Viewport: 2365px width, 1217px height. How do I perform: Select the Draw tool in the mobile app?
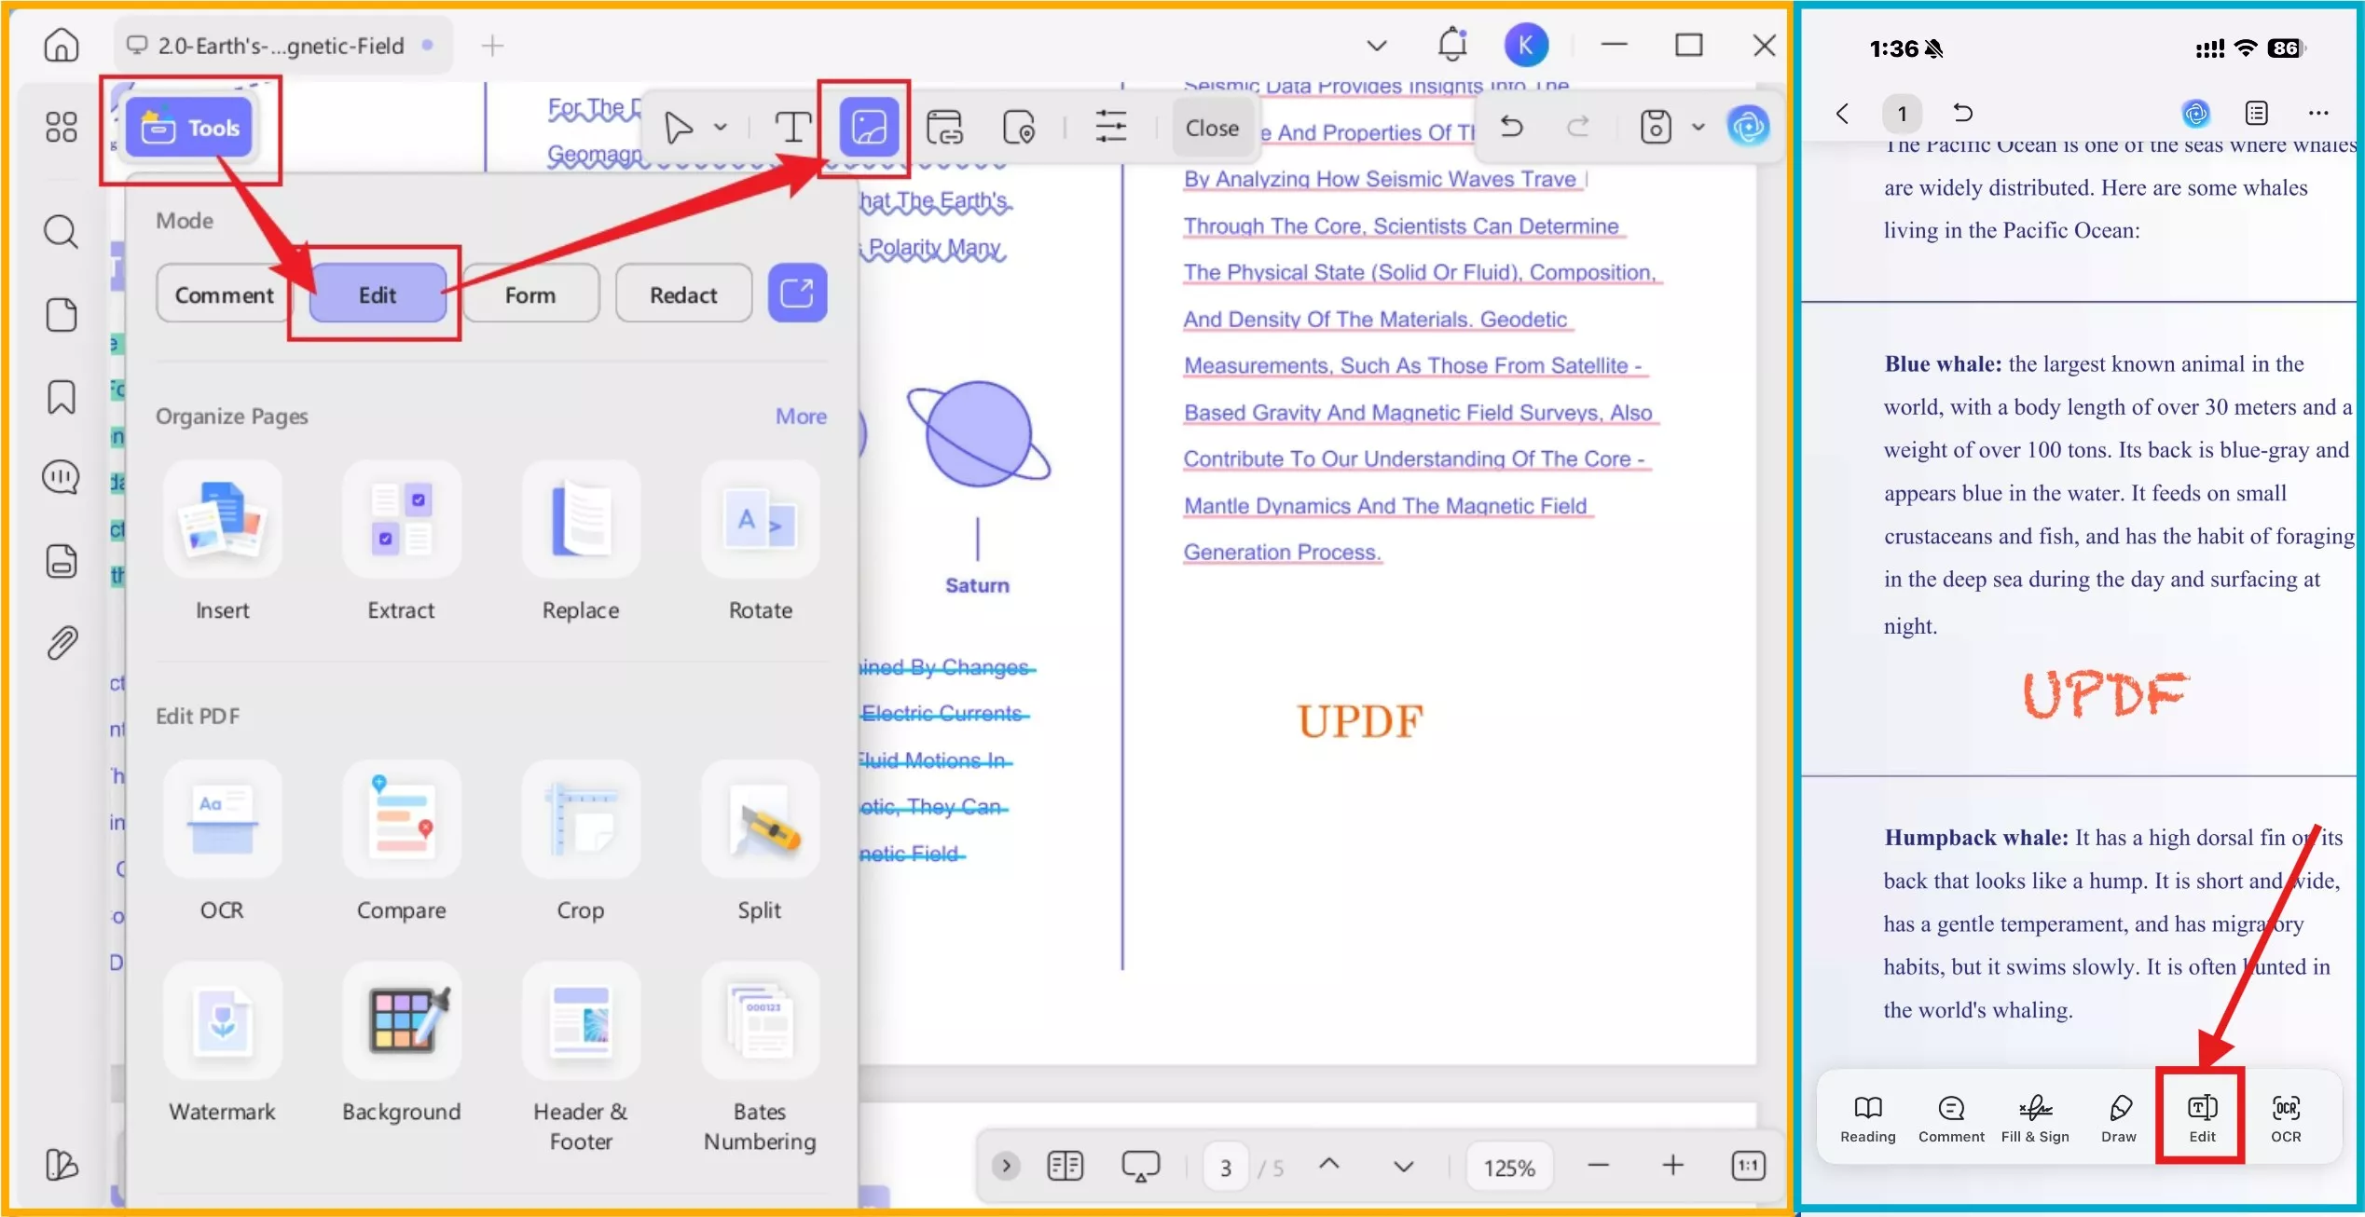click(x=2118, y=1116)
